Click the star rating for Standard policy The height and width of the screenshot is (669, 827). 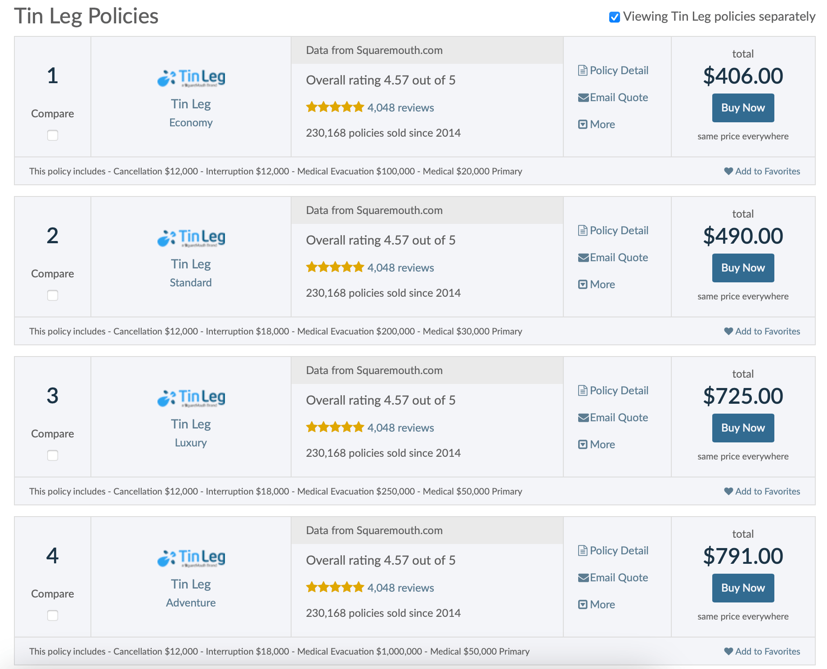tap(335, 268)
